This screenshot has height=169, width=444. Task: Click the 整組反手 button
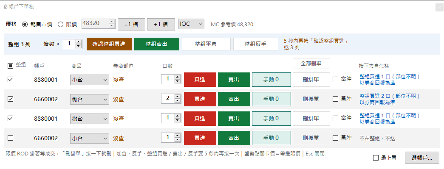255,44
